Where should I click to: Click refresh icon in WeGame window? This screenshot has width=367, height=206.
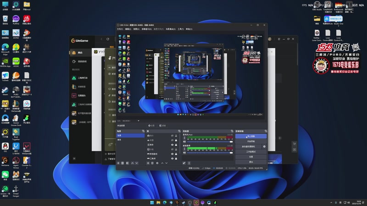108,39
